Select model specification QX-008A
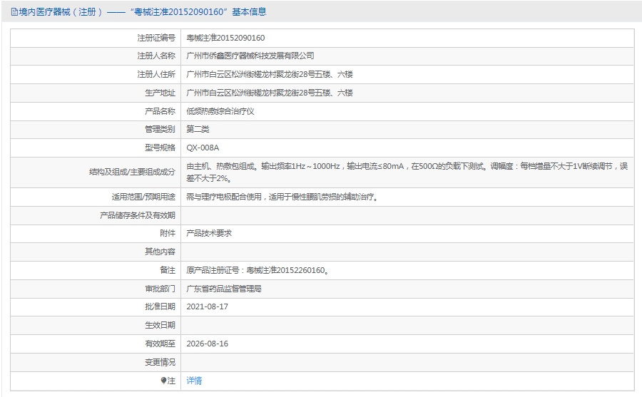The image size is (642, 397). click(203, 148)
